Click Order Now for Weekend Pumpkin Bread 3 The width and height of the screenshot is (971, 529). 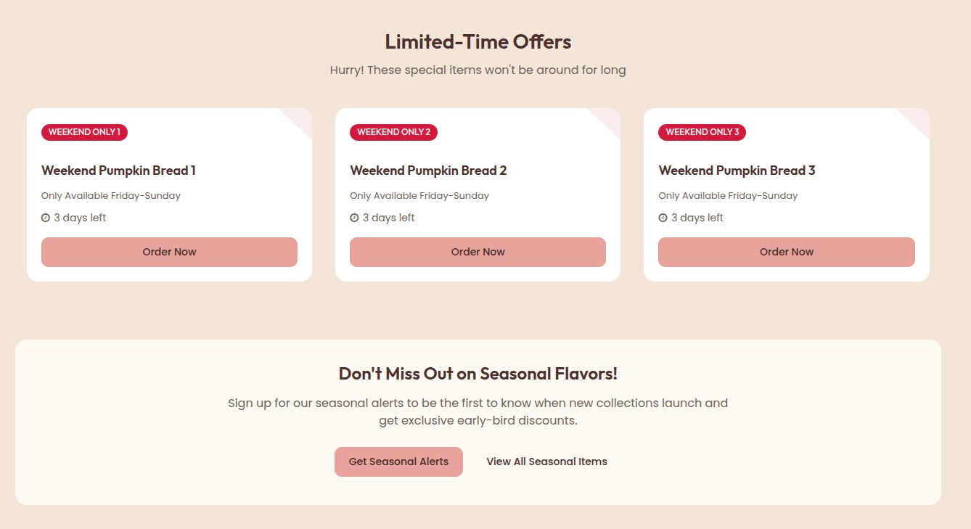(786, 252)
